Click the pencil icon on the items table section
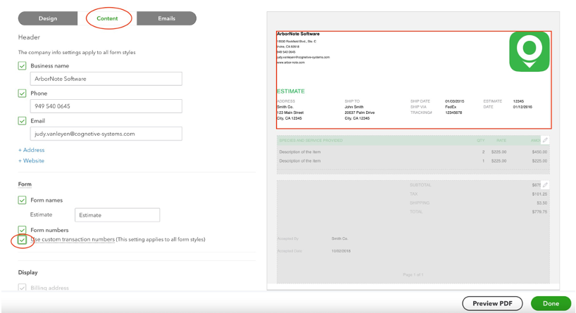 pyautogui.click(x=545, y=140)
